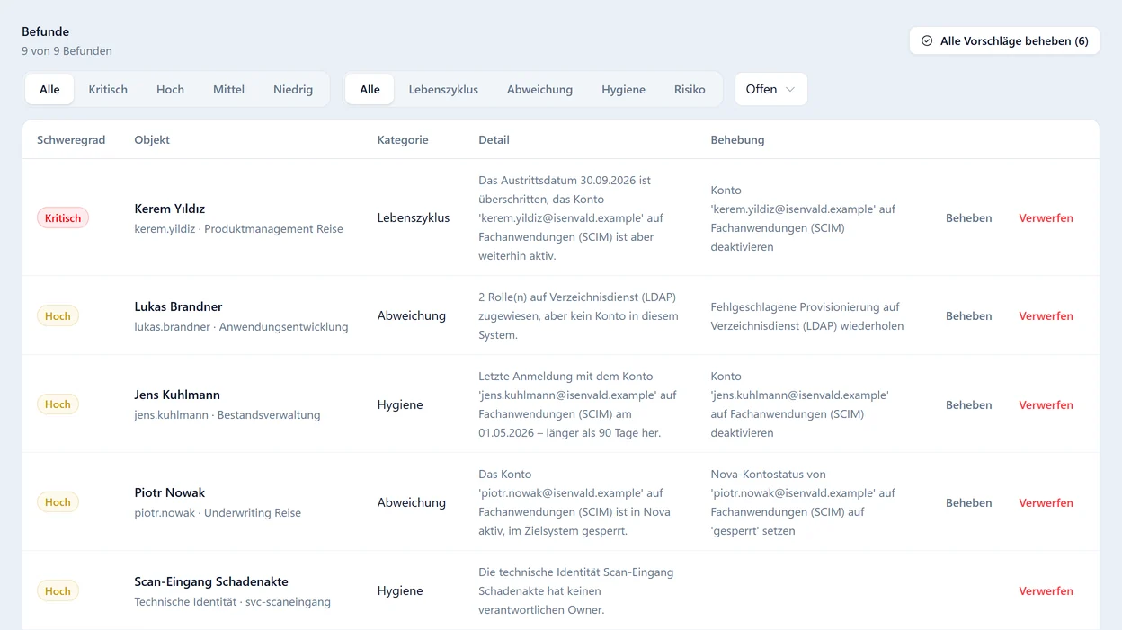
Task: Filter findings by Kritisch severity
Action: [x=108, y=89]
